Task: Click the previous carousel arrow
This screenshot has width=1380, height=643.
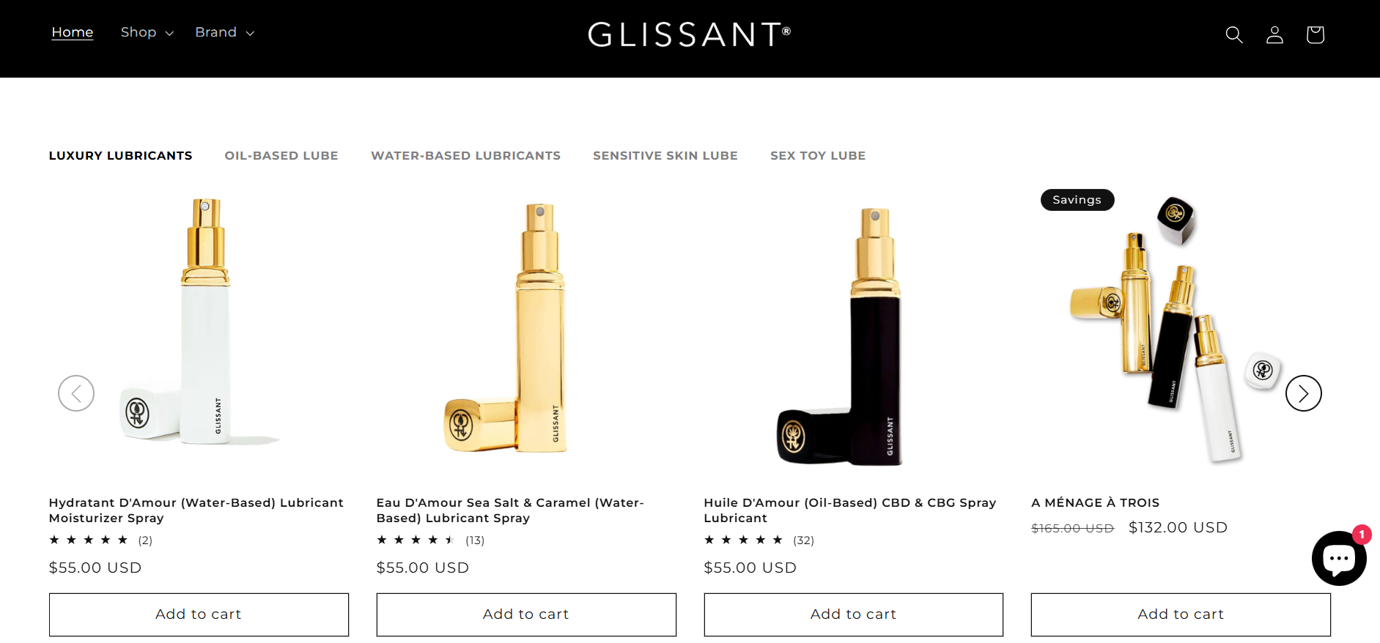Action: (x=76, y=393)
